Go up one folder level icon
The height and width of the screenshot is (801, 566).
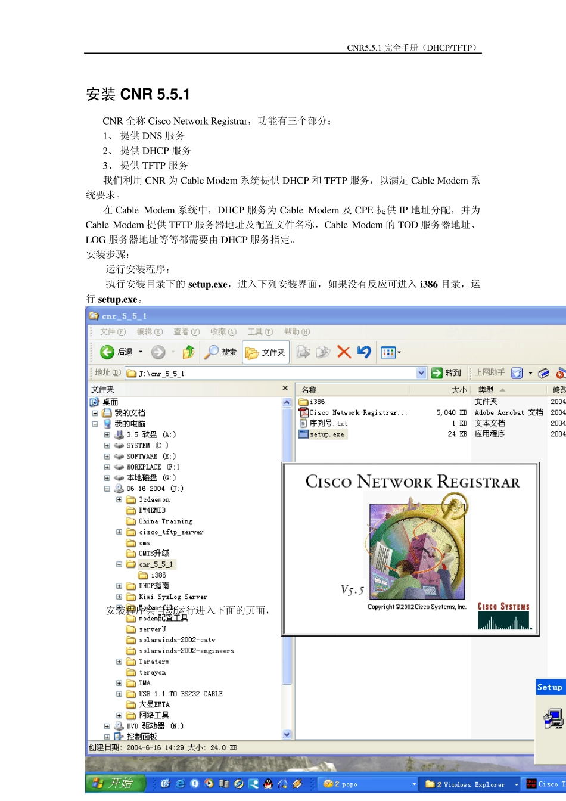pyautogui.click(x=188, y=352)
